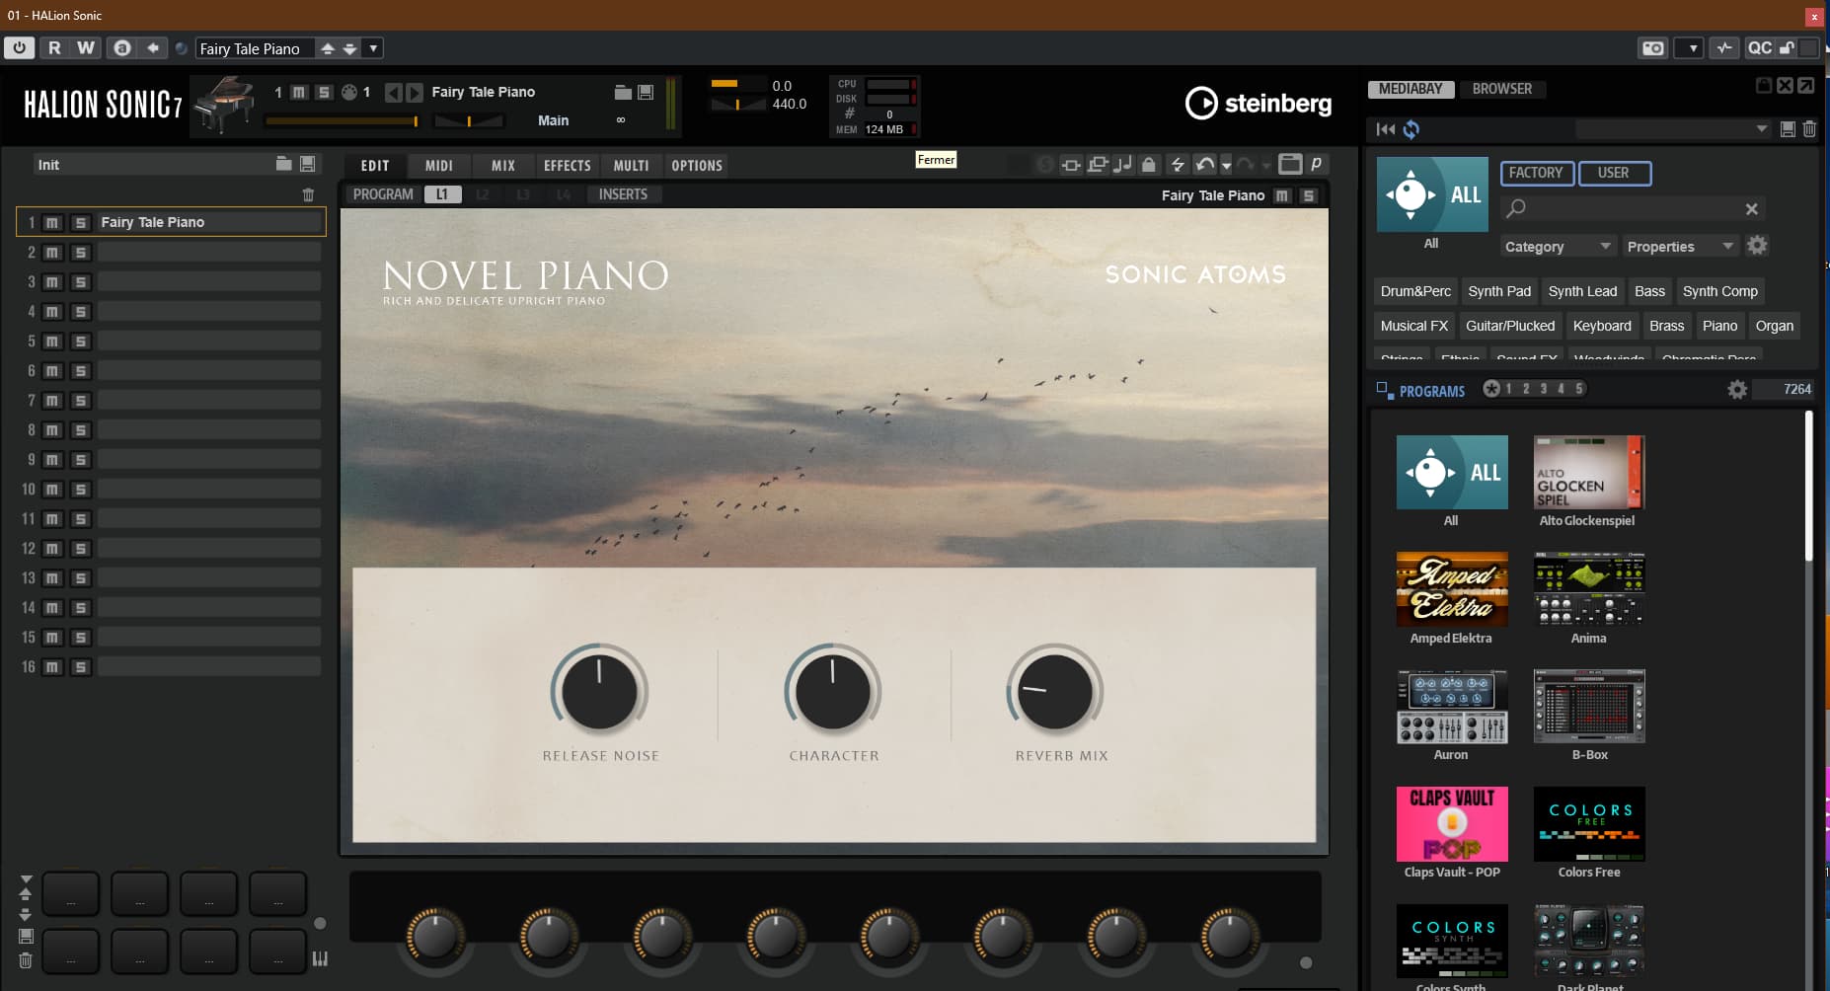Filter by Guitar/Plucked category tag
Image resolution: width=1830 pixels, height=991 pixels.
tap(1510, 326)
